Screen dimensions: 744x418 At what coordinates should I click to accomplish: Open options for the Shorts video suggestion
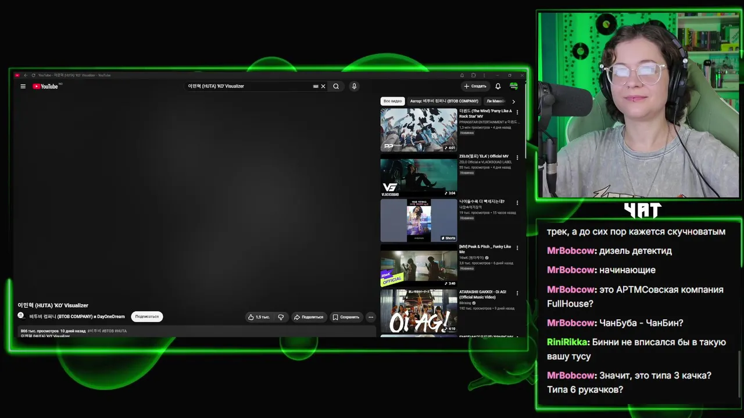point(517,203)
